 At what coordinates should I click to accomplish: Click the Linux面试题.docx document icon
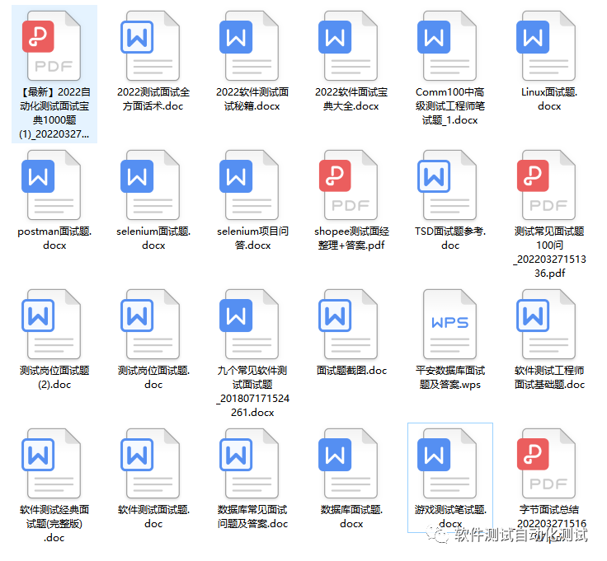(547, 45)
